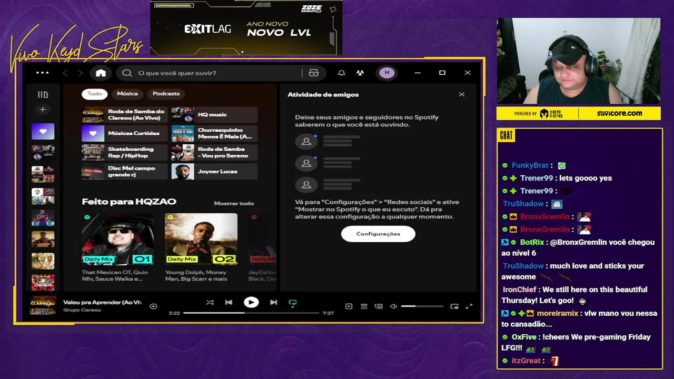This screenshot has height=379, width=674.
Task: Skip to previous track
Action: tap(229, 302)
